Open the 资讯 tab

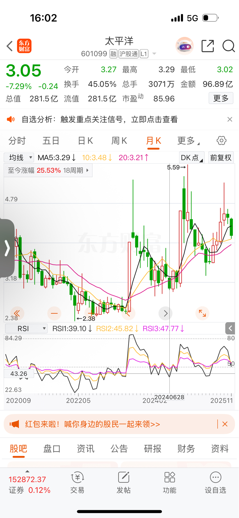(85, 449)
